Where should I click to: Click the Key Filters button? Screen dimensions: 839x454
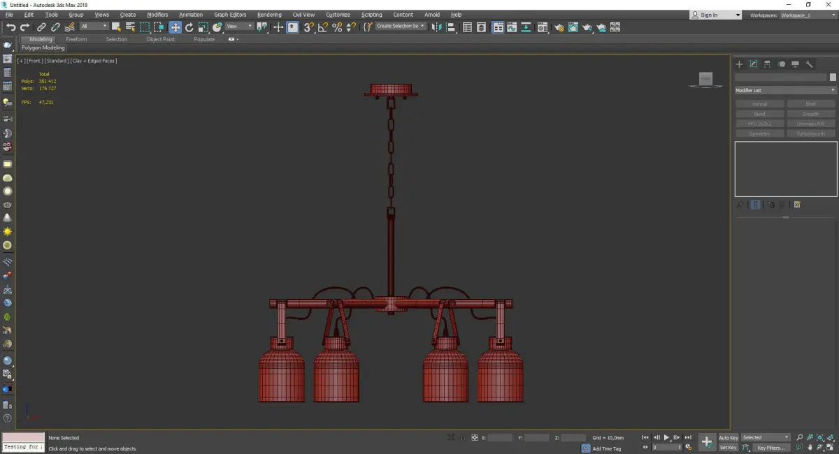click(x=770, y=448)
